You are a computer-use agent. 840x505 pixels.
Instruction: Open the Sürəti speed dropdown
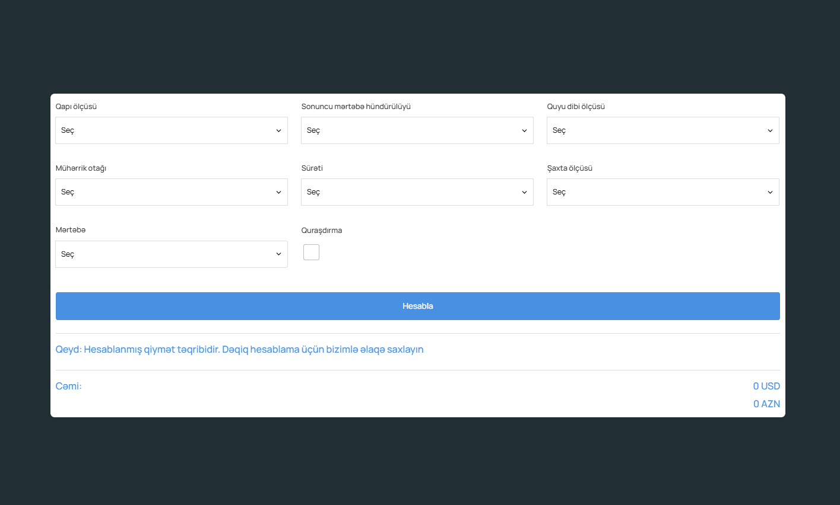point(417,192)
